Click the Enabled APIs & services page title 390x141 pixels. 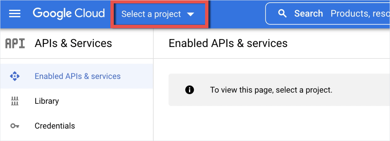(228, 43)
